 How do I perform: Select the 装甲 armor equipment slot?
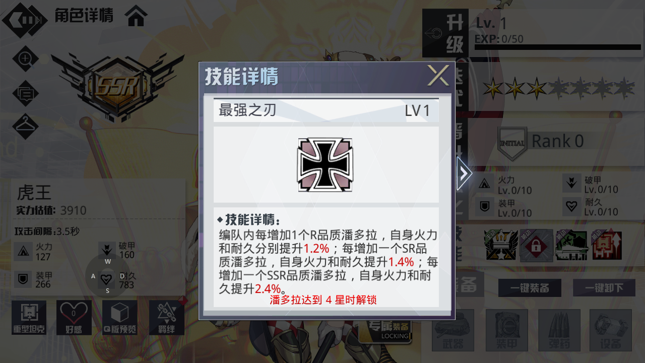pos(506,330)
